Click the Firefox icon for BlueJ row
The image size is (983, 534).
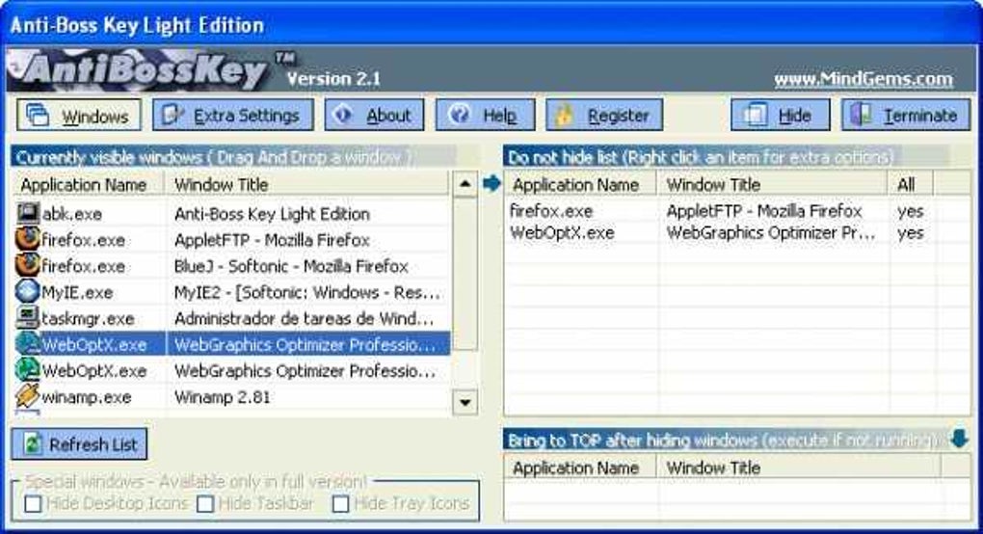[27, 266]
